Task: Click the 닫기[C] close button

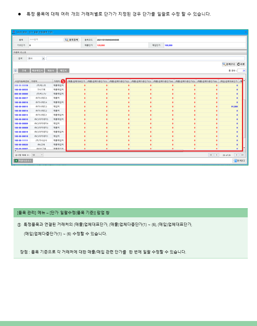Action: (x=239, y=161)
